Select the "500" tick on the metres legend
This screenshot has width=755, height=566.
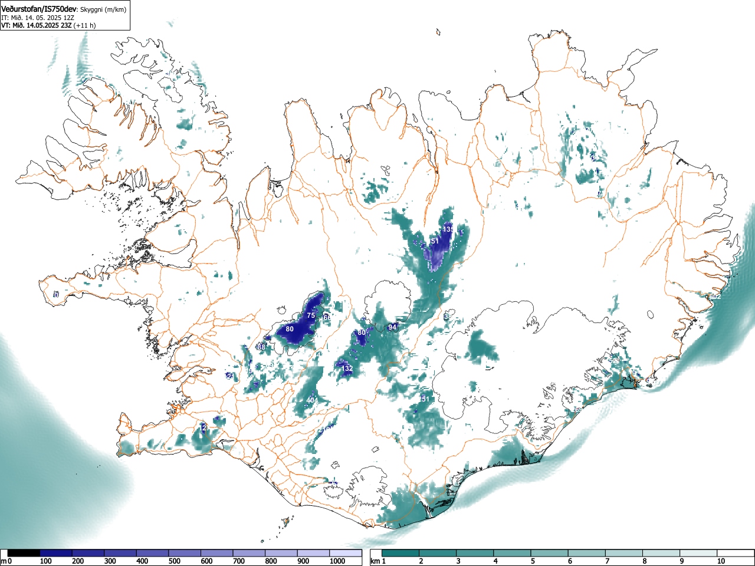click(174, 561)
